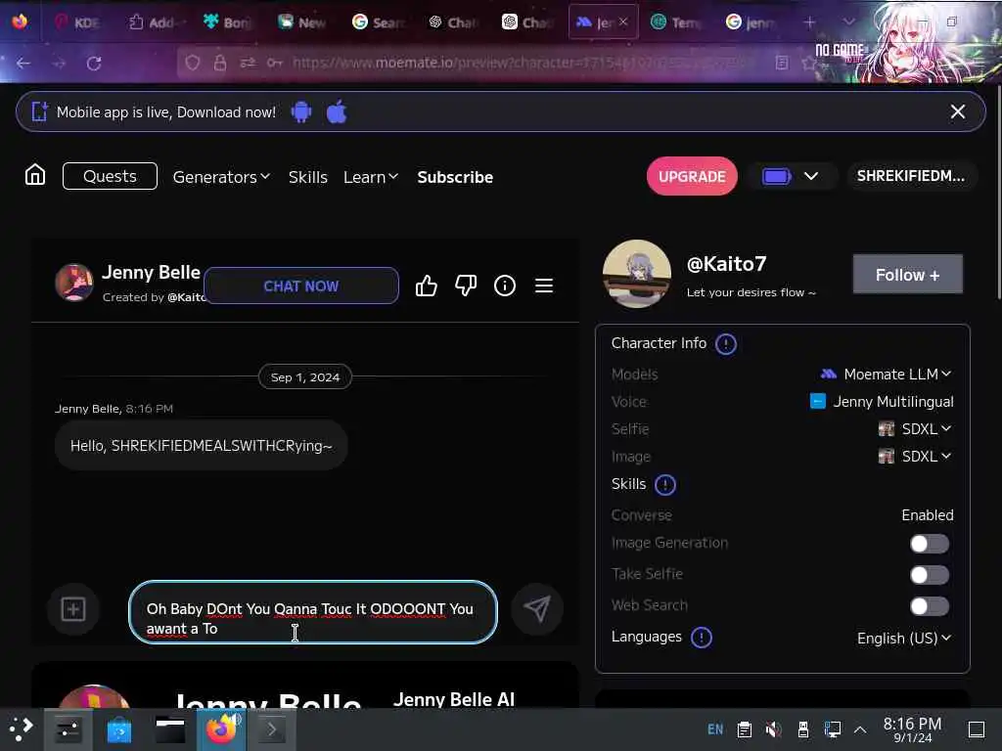The height and width of the screenshot is (751, 1002).
Task: Open the Skills navigation item
Action: click(308, 177)
